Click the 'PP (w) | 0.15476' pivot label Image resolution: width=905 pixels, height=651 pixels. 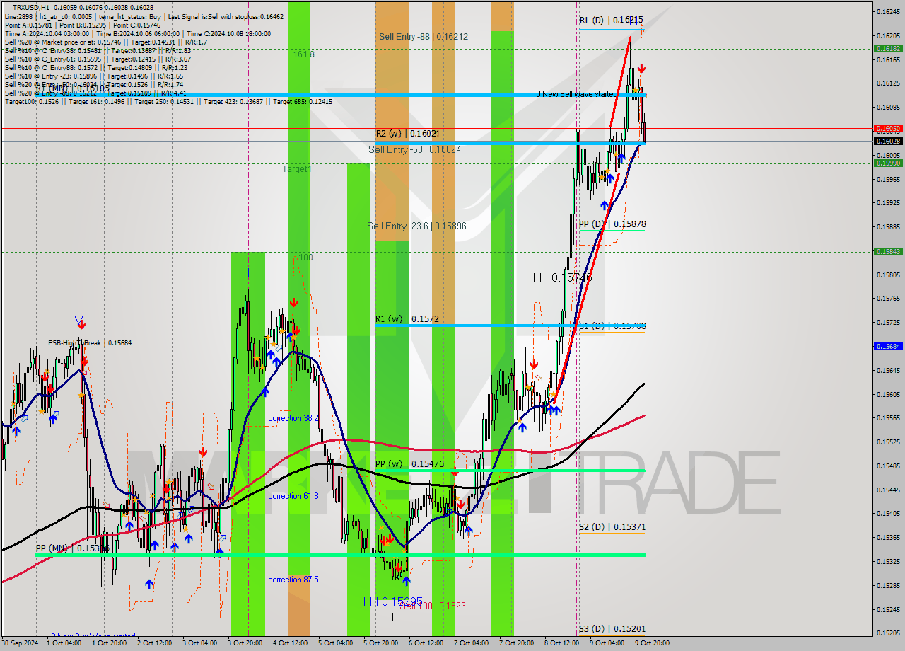[x=409, y=464]
